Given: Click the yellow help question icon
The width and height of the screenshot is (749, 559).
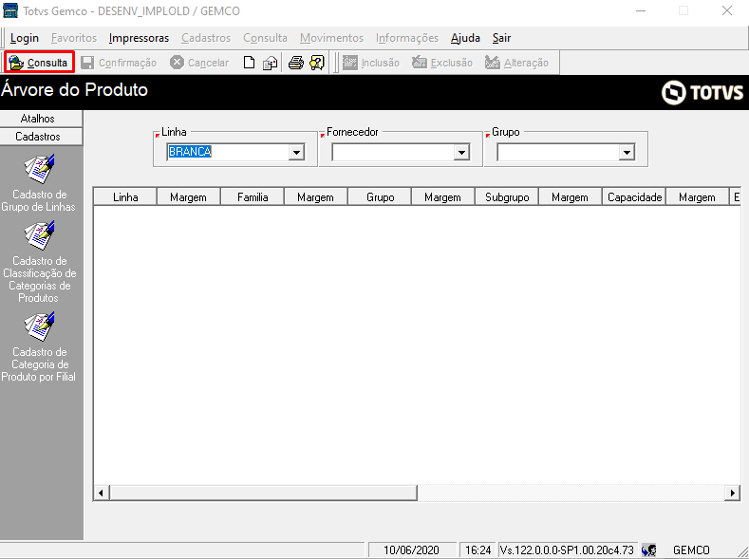Looking at the screenshot, I should pos(317,63).
